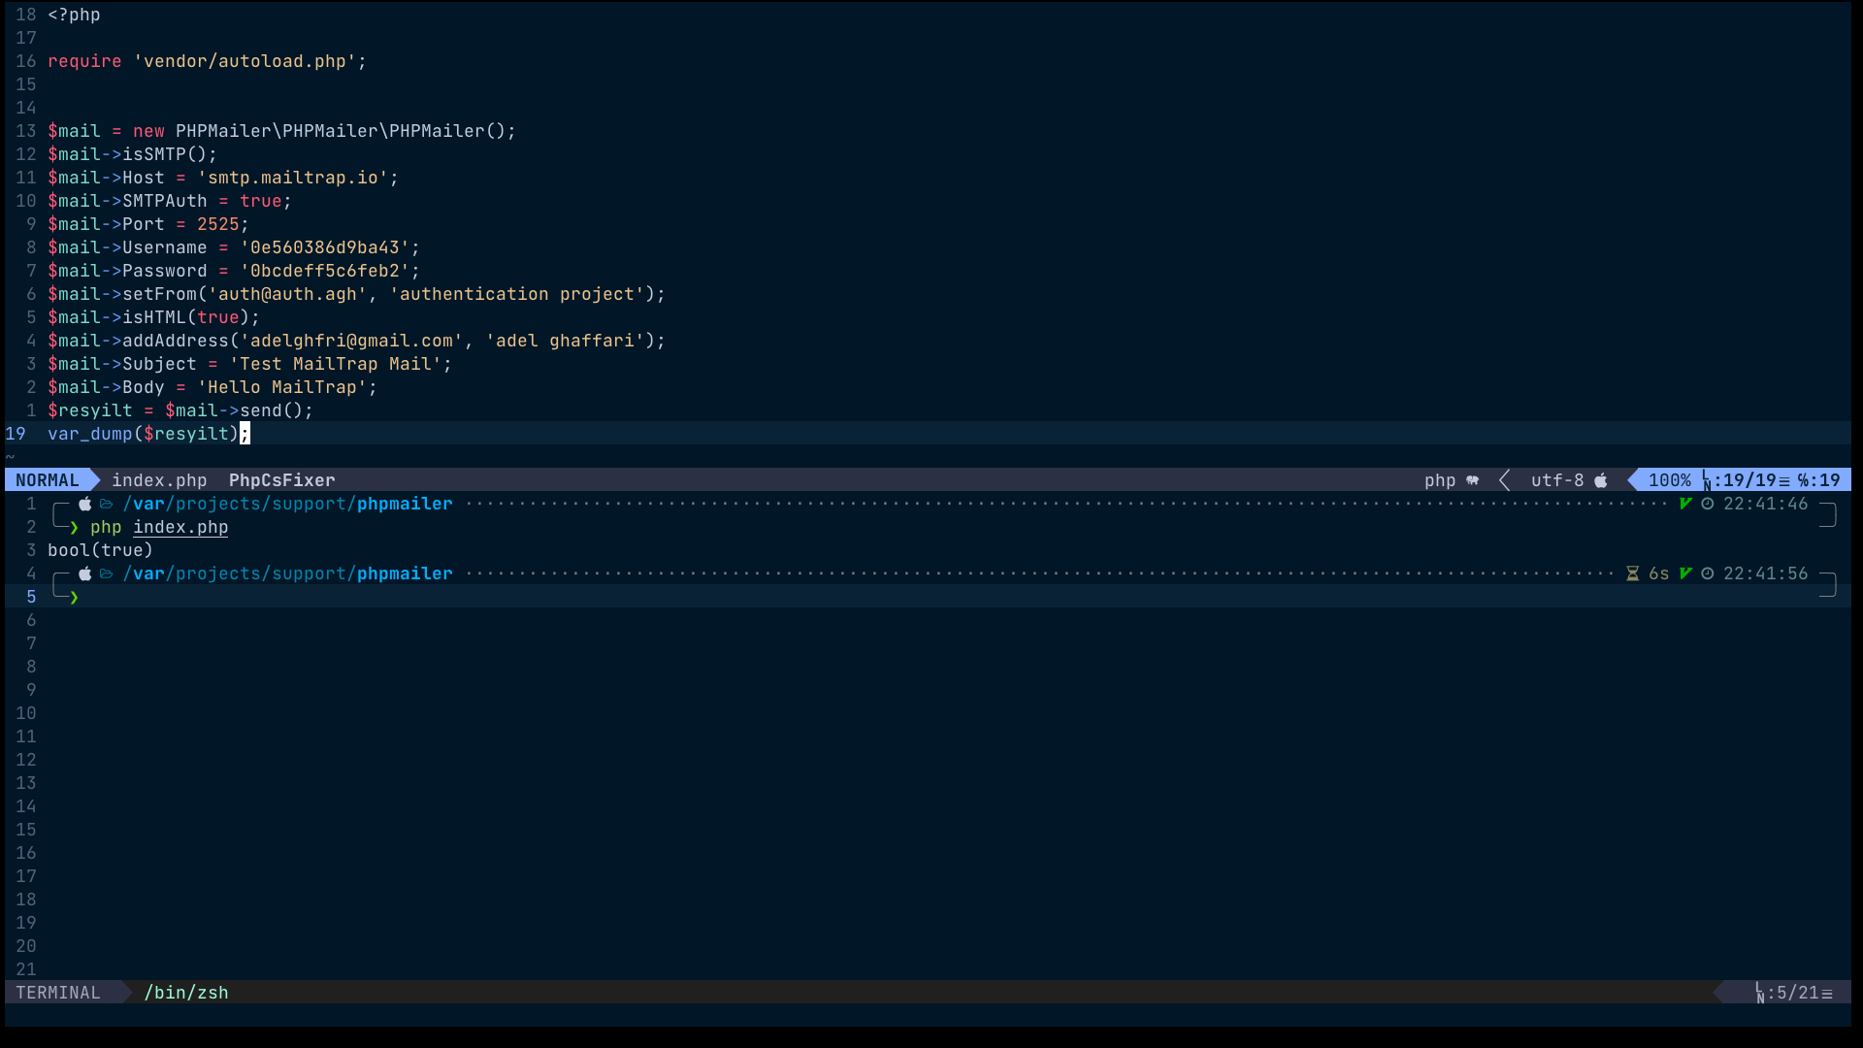
Task: Click the /bin/zsh label in bottom statusline
Action: pyautogui.click(x=186, y=993)
